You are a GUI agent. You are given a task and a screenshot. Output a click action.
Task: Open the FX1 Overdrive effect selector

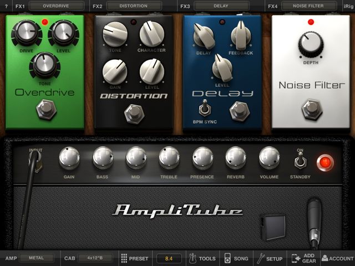[x=56, y=6]
